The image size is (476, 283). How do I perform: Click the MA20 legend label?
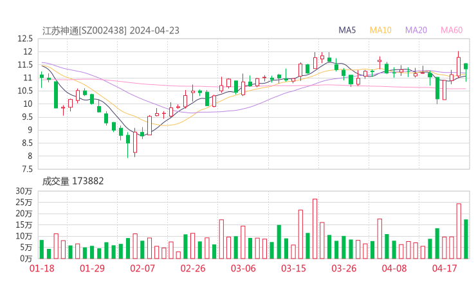click(416, 30)
